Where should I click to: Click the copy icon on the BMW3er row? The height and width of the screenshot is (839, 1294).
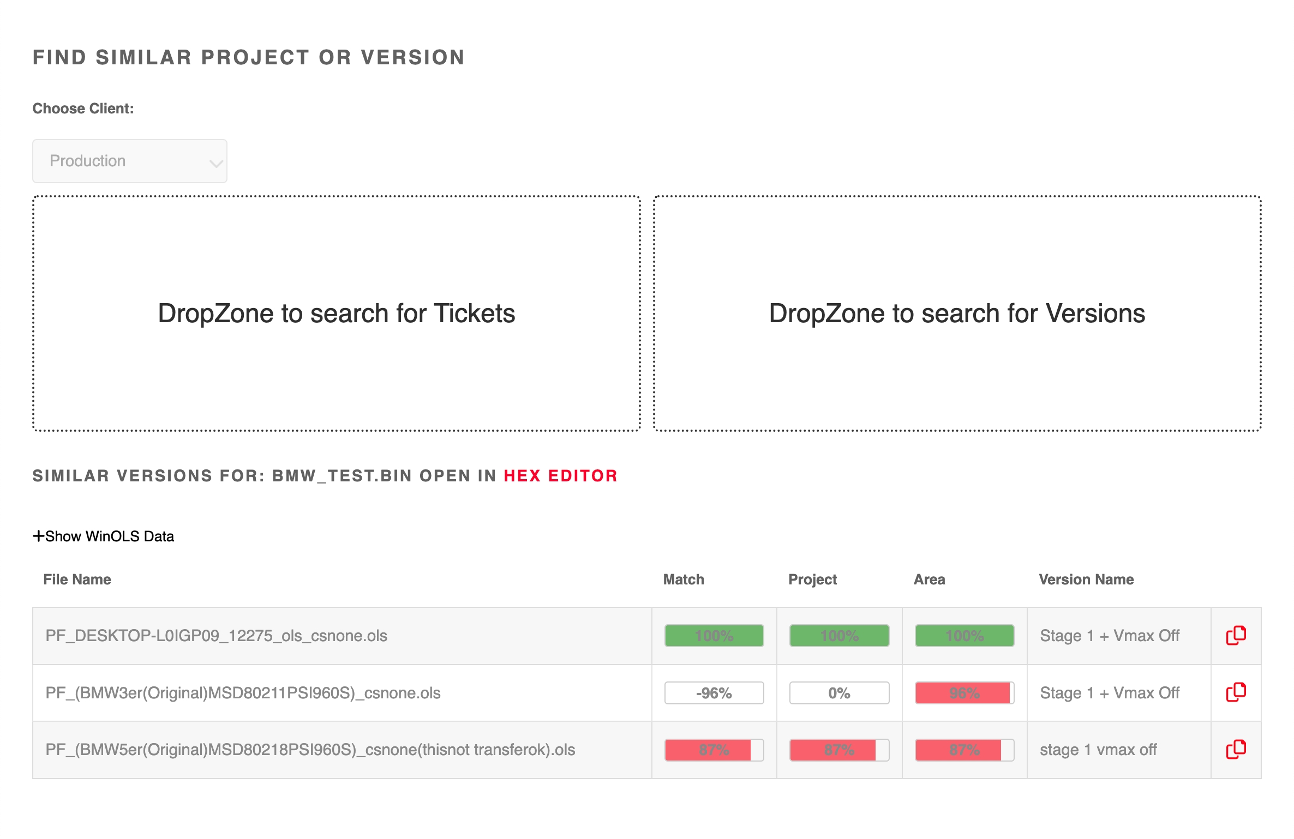pyautogui.click(x=1236, y=693)
